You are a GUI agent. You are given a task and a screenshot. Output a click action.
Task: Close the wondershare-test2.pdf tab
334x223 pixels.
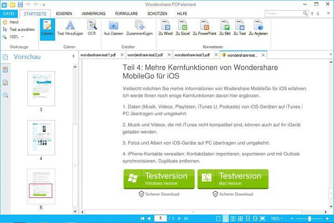[x=169, y=55]
